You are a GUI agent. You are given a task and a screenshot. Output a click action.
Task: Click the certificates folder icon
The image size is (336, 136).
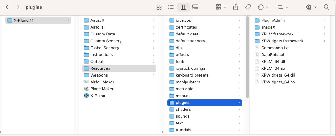pyautogui.click(x=172, y=27)
